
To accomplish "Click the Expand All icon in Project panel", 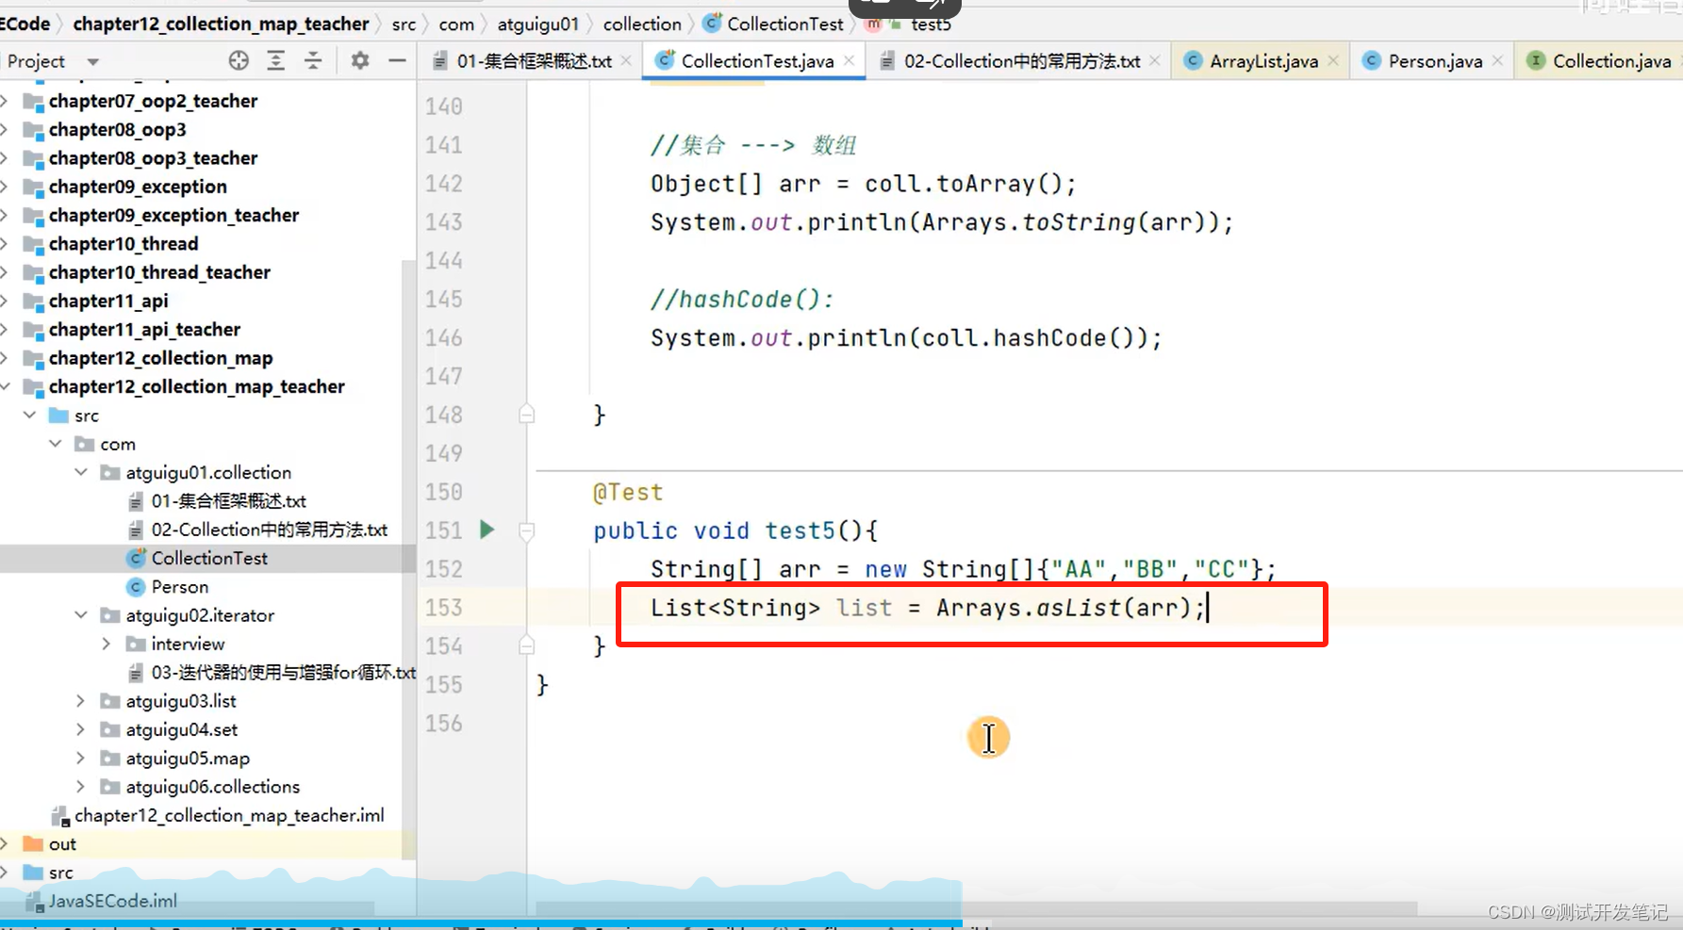I will click(275, 61).
